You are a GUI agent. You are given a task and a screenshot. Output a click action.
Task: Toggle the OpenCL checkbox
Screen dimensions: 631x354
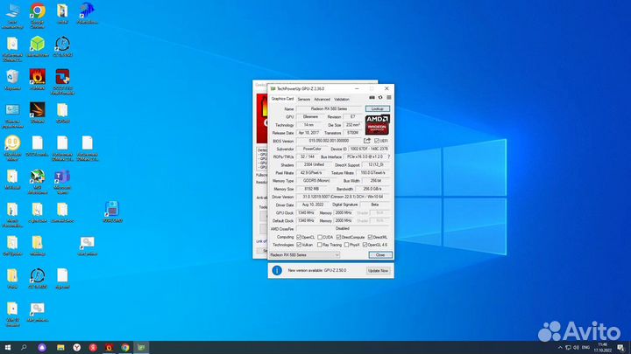tap(299, 237)
